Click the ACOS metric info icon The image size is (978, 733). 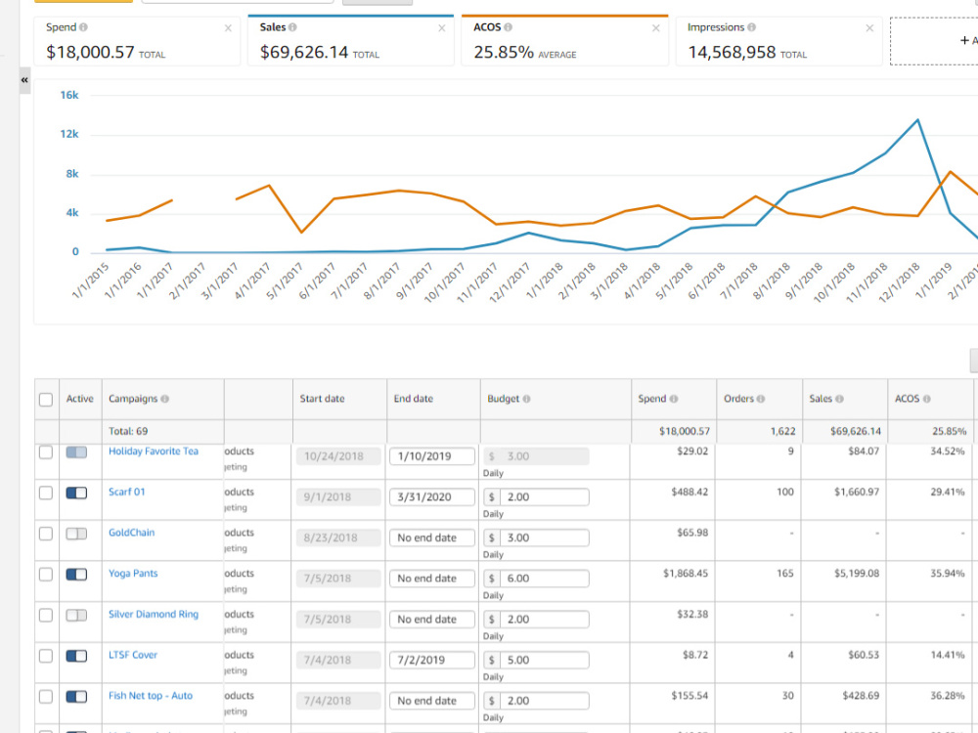click(509, 27)
